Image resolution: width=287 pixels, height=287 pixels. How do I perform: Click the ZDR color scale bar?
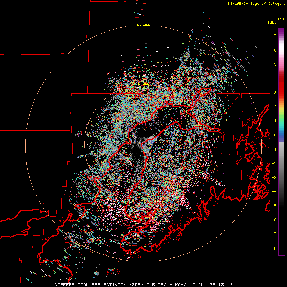pyautogui.click(x=282, y=142)
